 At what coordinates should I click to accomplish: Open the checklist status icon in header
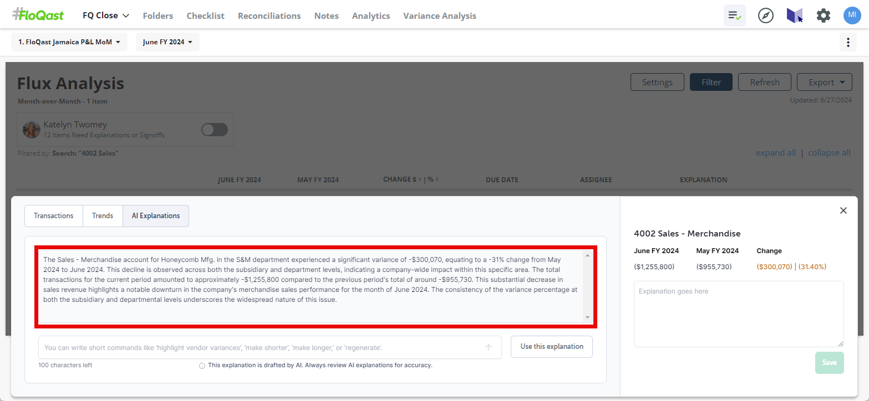coord(734,16)
